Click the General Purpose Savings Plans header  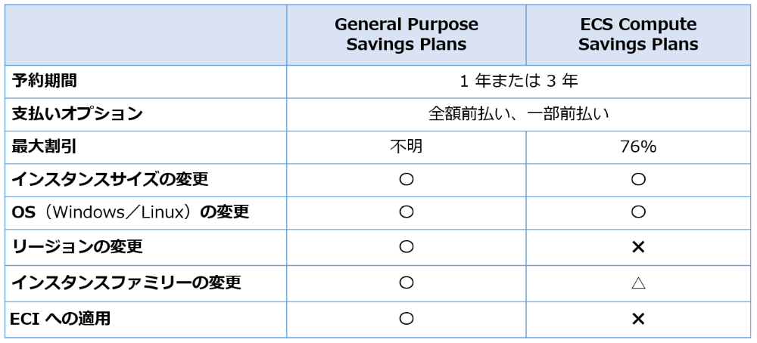tap(407, 35)
